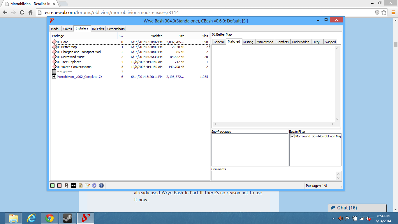398x224 pixels.
Task: Click diamond icon beside 01 Morrowind Music
Action: click(54, 57)
